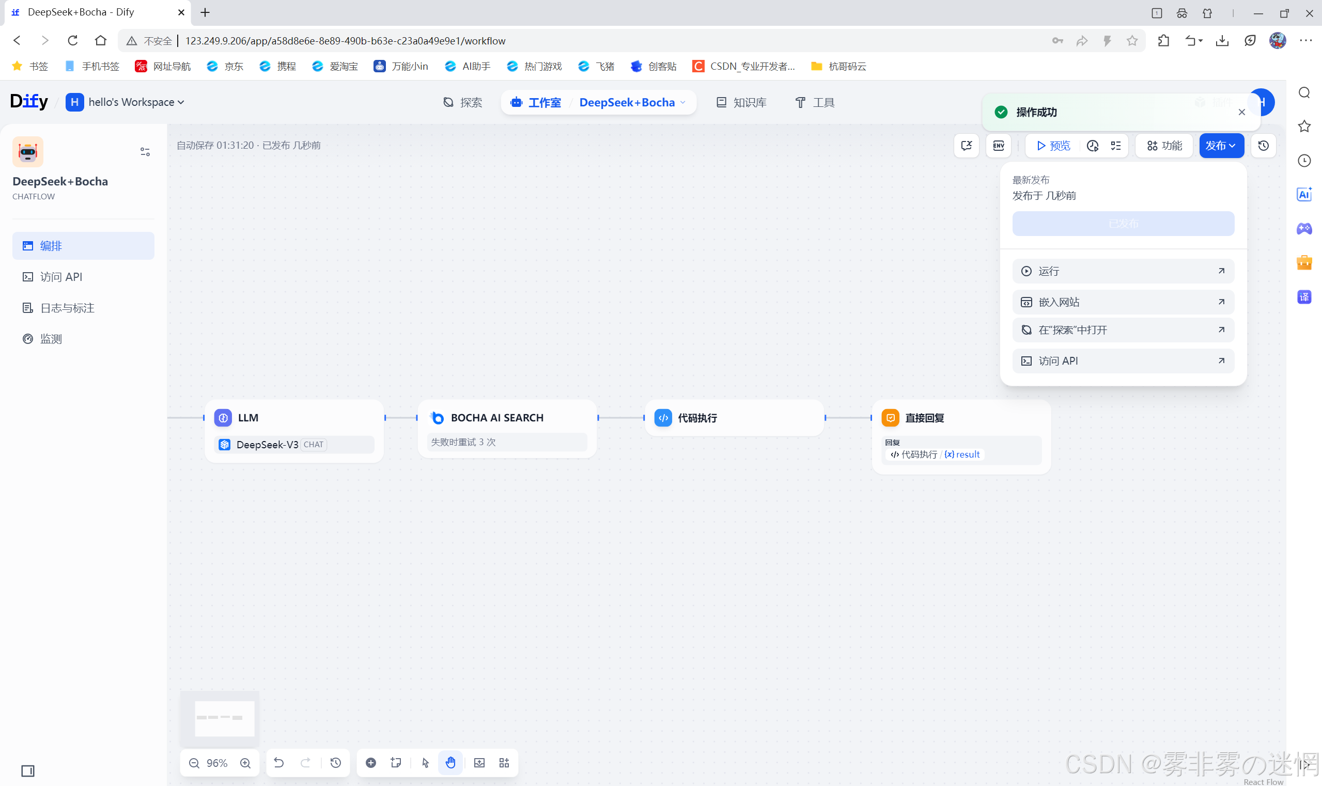1322x786 pixels.
Task: Click the add node plus icon
Action: tap(371, 763)
